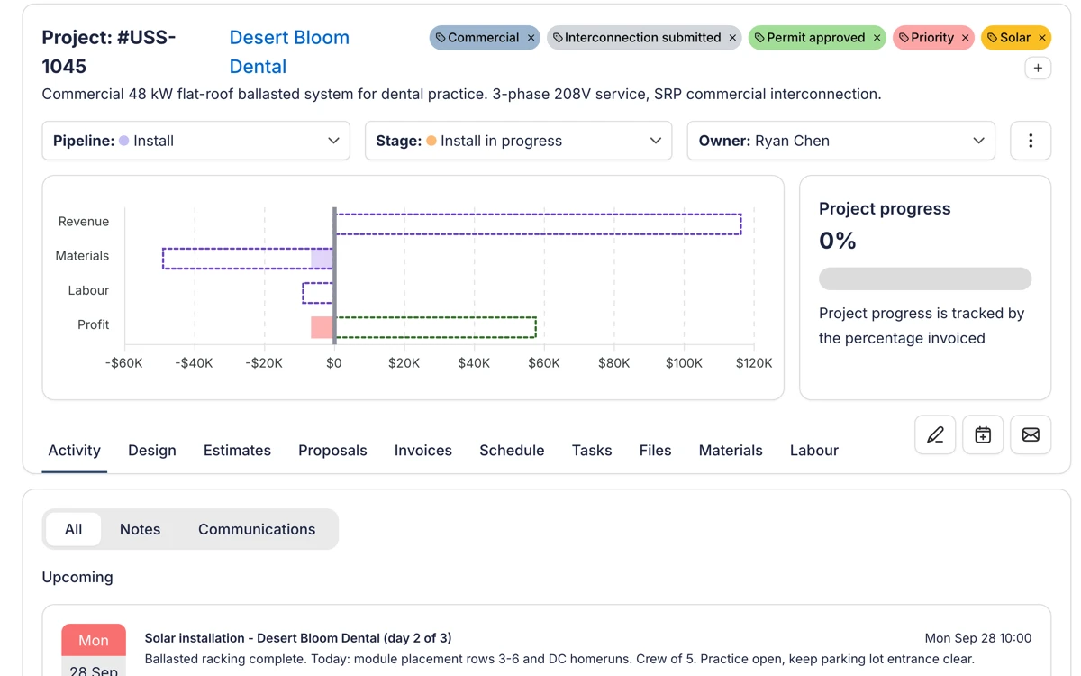The height and width of the screenshot is (676, 1081).
Task: Click the project description text
Action: pyautogui.click(x=461, y=94)
